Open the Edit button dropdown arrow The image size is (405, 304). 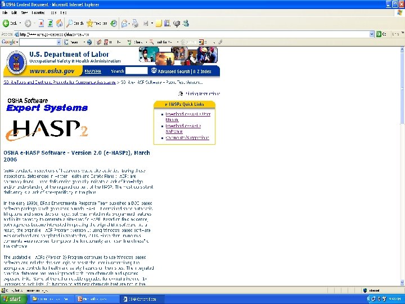click(x=152, y=24)
